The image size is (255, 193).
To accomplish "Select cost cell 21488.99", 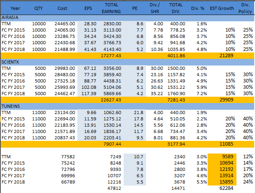I will [x=65, y=49].
